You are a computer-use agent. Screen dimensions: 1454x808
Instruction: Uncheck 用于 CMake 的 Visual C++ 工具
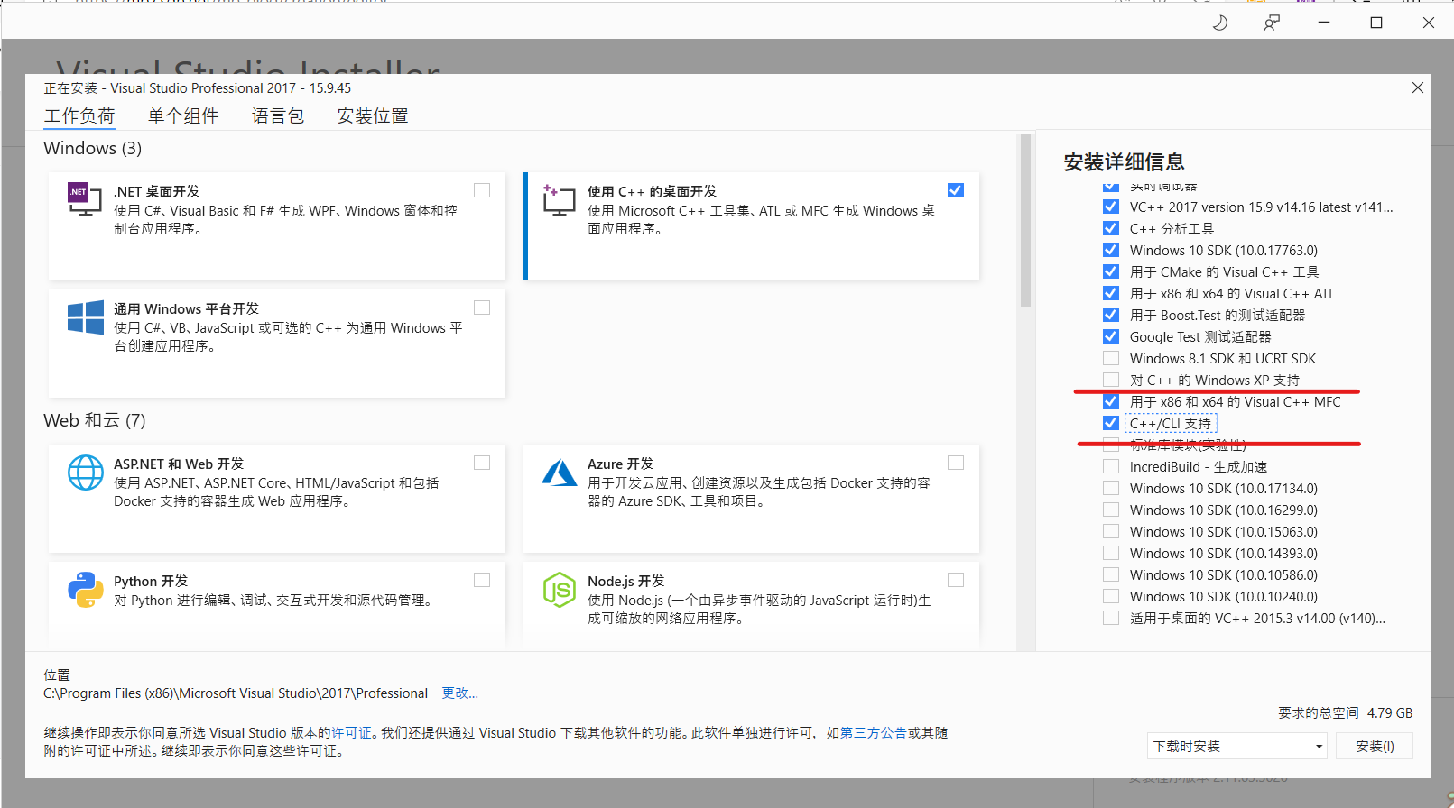coord(1111,271)
